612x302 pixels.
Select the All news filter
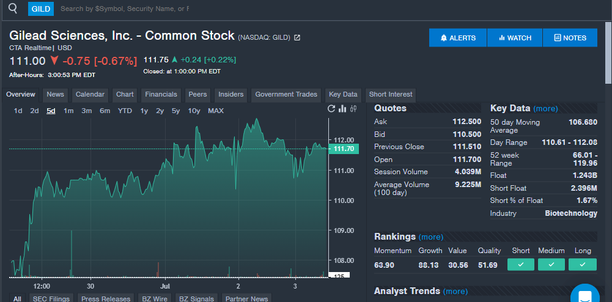(17, 299)
